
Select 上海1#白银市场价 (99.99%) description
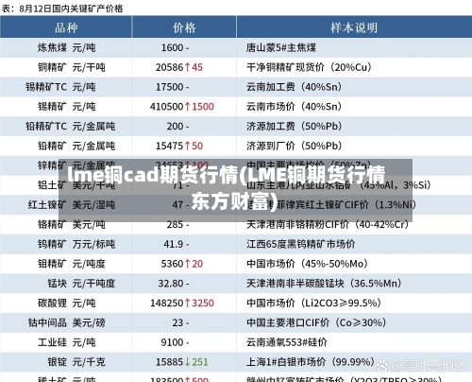[x=311, y=362]
